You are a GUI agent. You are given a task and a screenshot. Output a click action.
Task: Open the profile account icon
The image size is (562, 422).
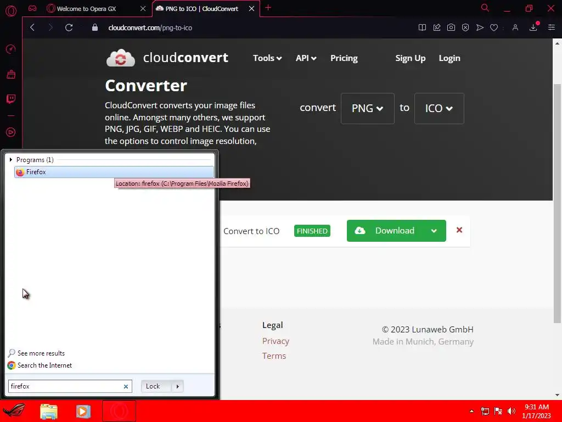pos(515,27)
